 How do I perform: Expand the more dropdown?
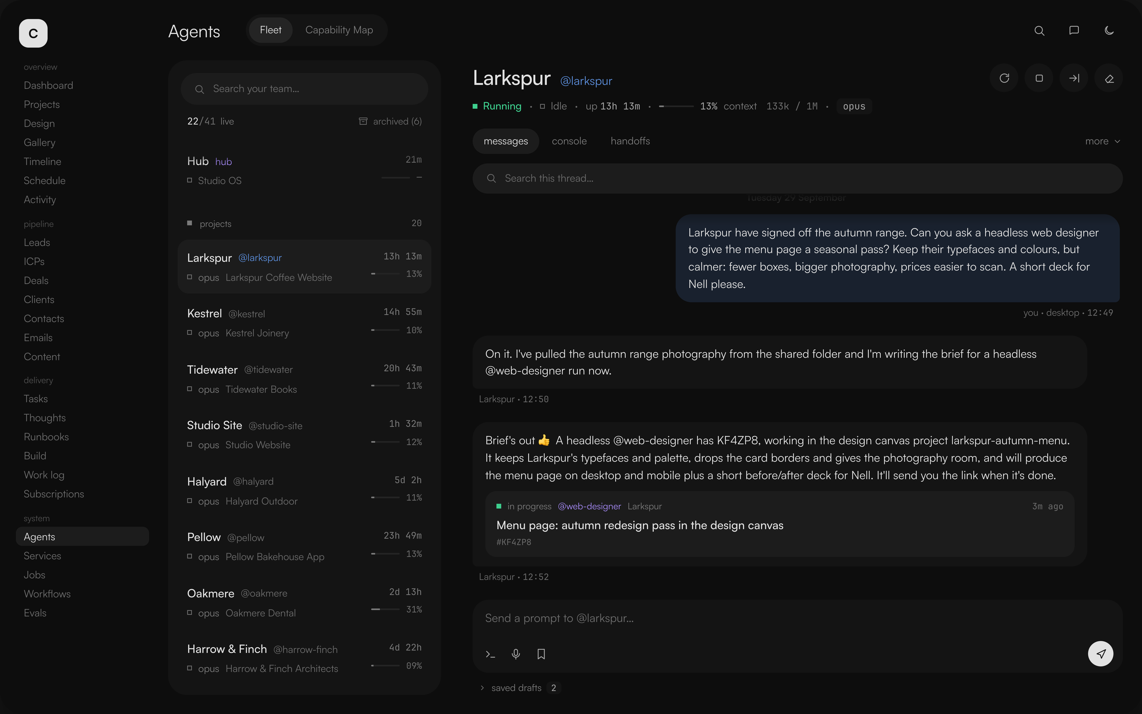click(x=1103, y=141)
